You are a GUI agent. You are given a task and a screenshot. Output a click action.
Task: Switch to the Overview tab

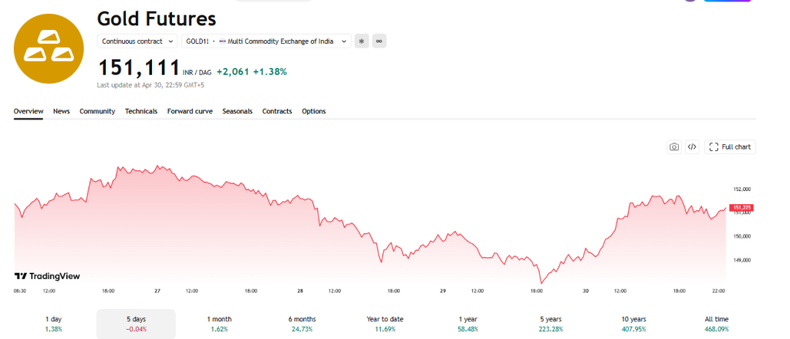coord(29,111)
